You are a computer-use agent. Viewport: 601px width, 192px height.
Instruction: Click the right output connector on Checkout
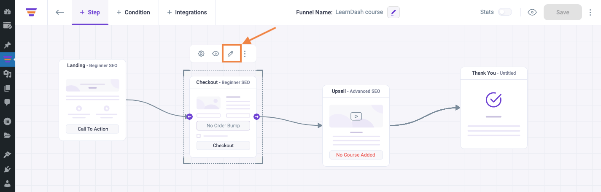[256, 116]
